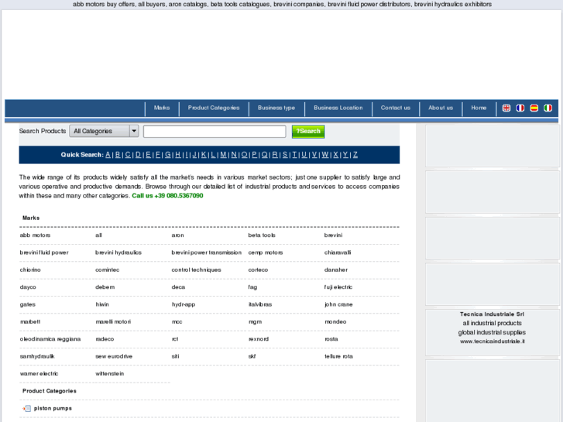Open the control techniques link
This screenshot has height=422, width=563.
[197, 269]
